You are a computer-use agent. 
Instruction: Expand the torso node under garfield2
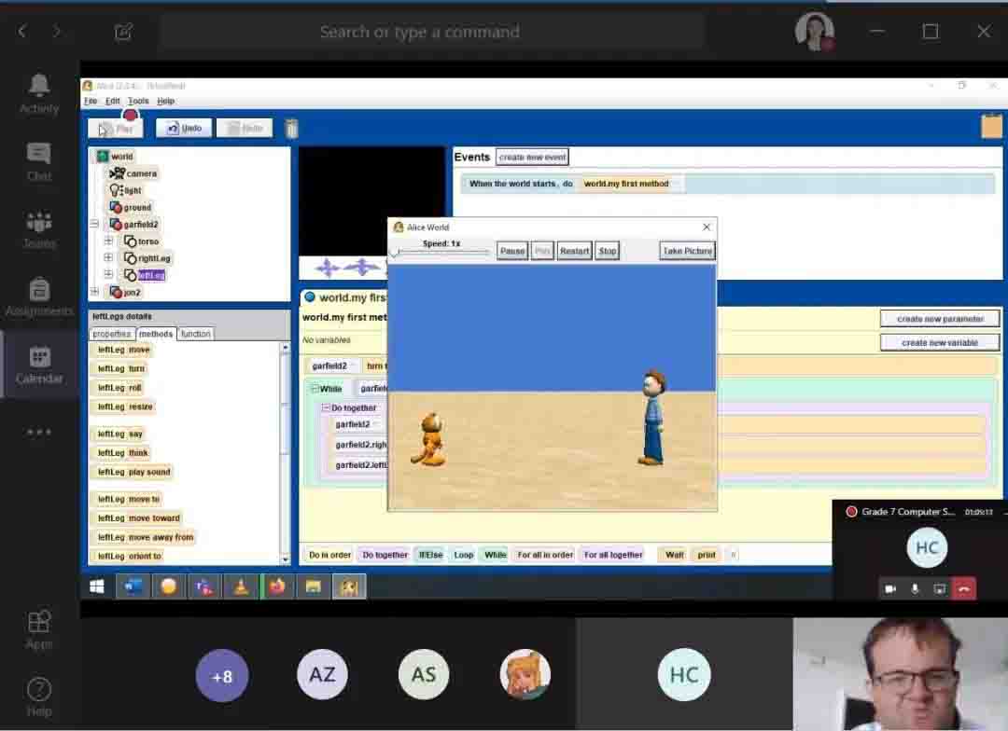[108, 241]
